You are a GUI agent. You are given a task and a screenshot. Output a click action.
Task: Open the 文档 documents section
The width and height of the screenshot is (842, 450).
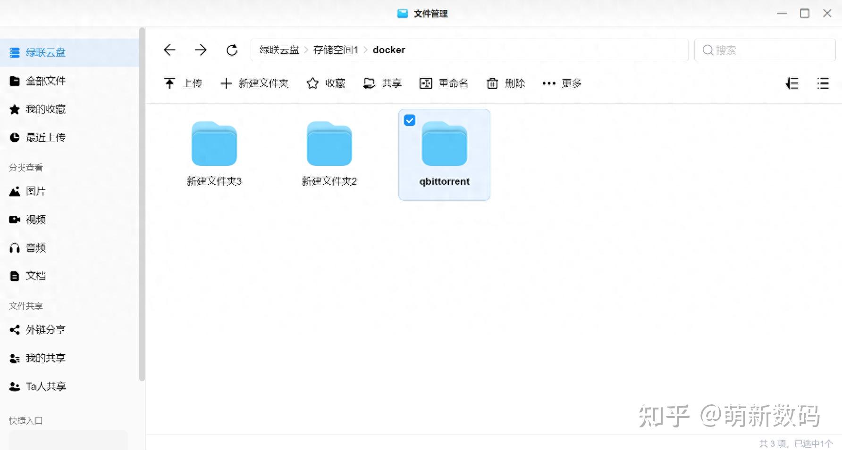click(35, 276)
